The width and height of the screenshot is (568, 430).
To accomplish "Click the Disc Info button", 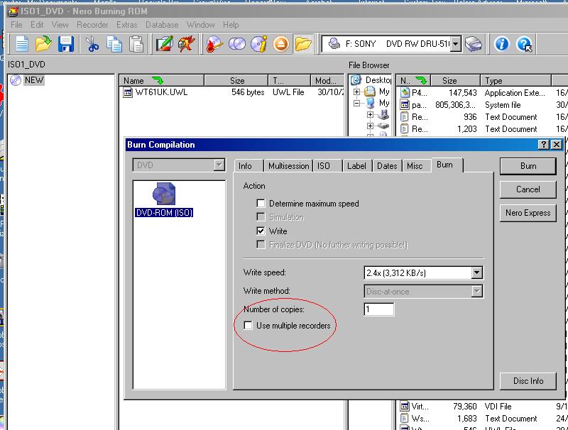I will (528, 381).
